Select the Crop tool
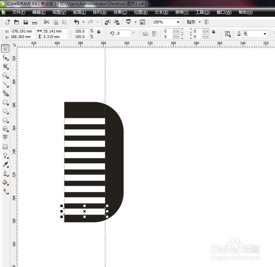The image size is (275, 267). click(5, 66)
